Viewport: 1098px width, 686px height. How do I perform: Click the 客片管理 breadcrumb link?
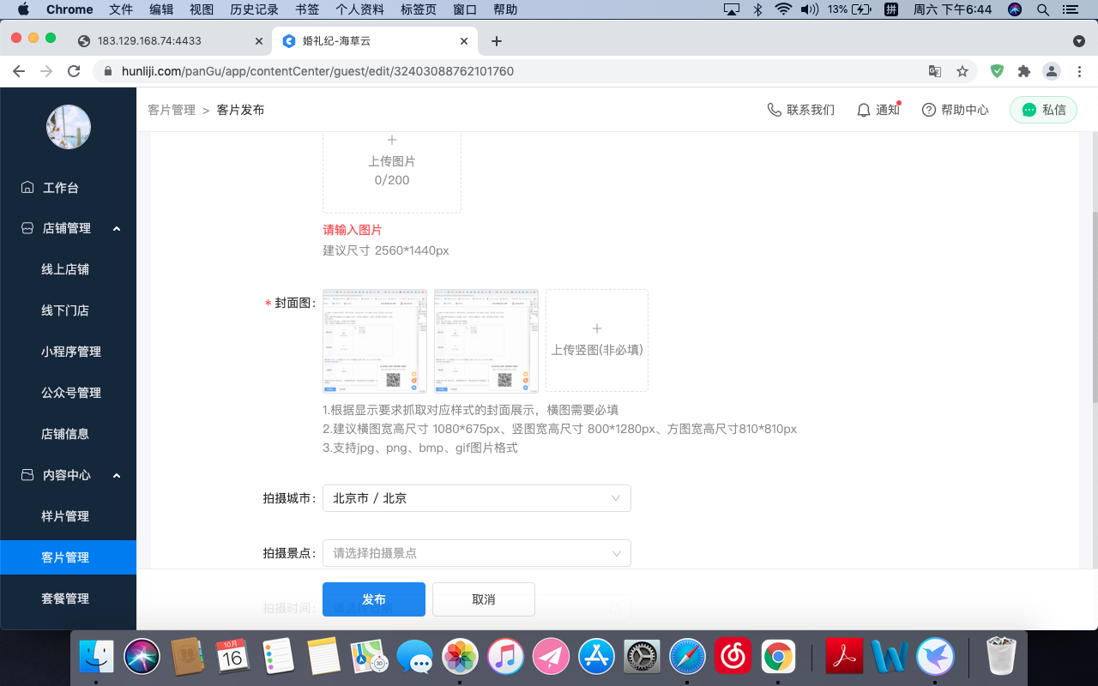click(x=172, y=110)
